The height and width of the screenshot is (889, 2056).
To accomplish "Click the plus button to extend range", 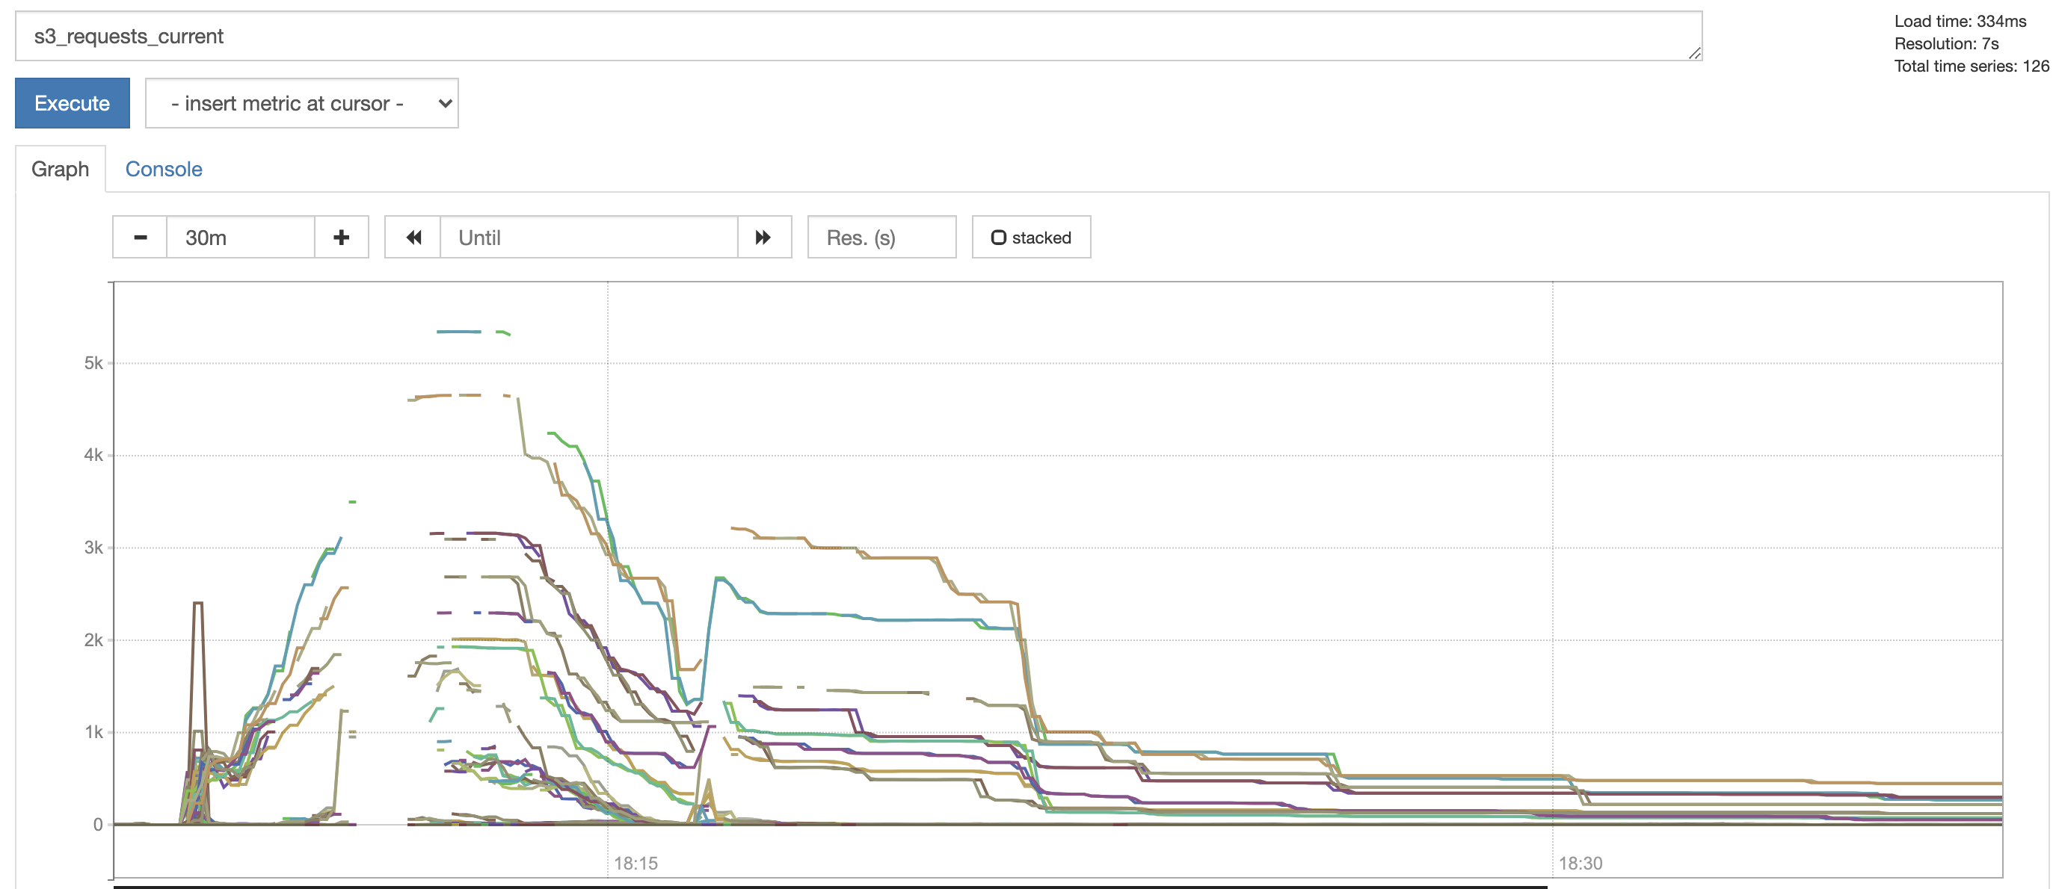I will point(342,238).
